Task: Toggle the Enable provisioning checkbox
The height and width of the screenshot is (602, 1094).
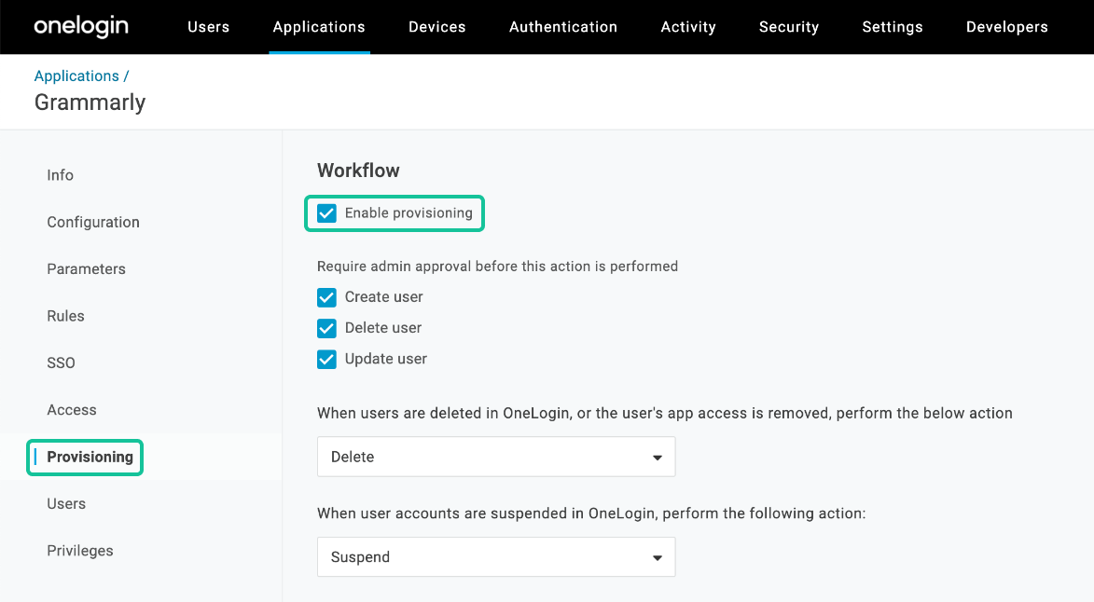Action: 326,213
